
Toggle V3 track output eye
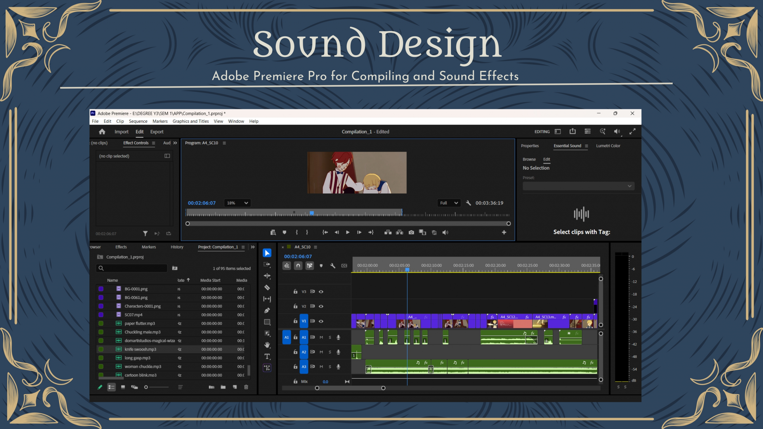tap(321, 292)
